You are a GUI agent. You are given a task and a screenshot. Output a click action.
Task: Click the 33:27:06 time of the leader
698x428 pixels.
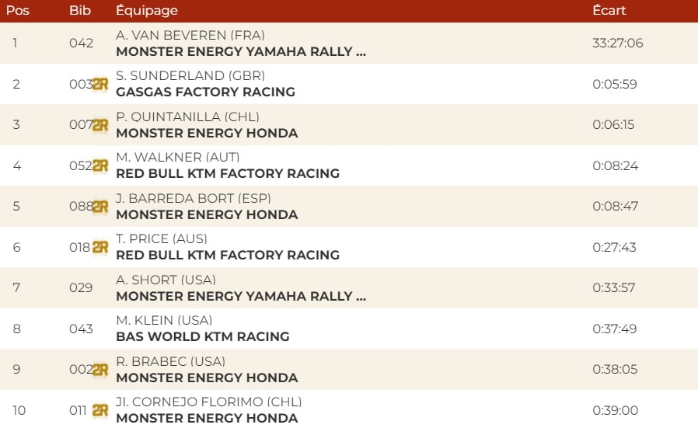coord(617,43)
